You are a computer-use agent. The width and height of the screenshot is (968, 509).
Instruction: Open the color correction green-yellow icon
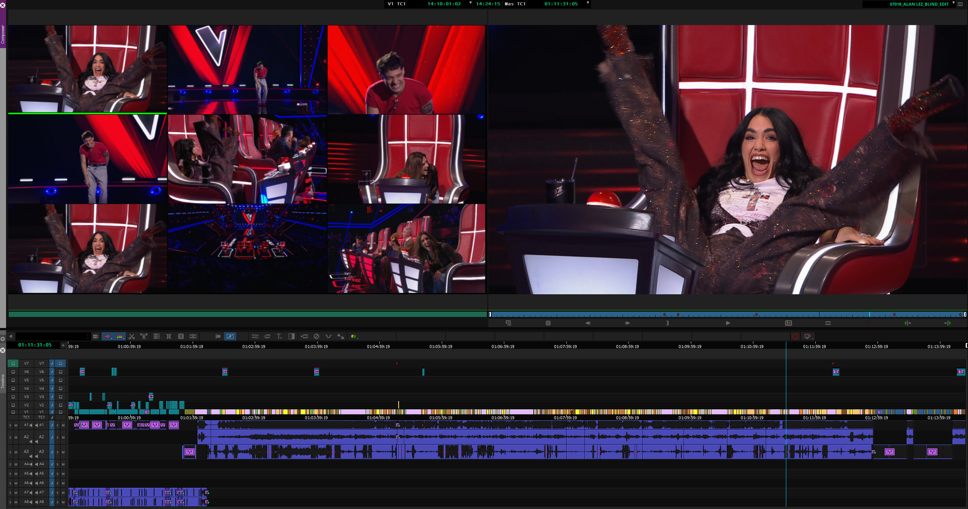click(x=354, y=336)
